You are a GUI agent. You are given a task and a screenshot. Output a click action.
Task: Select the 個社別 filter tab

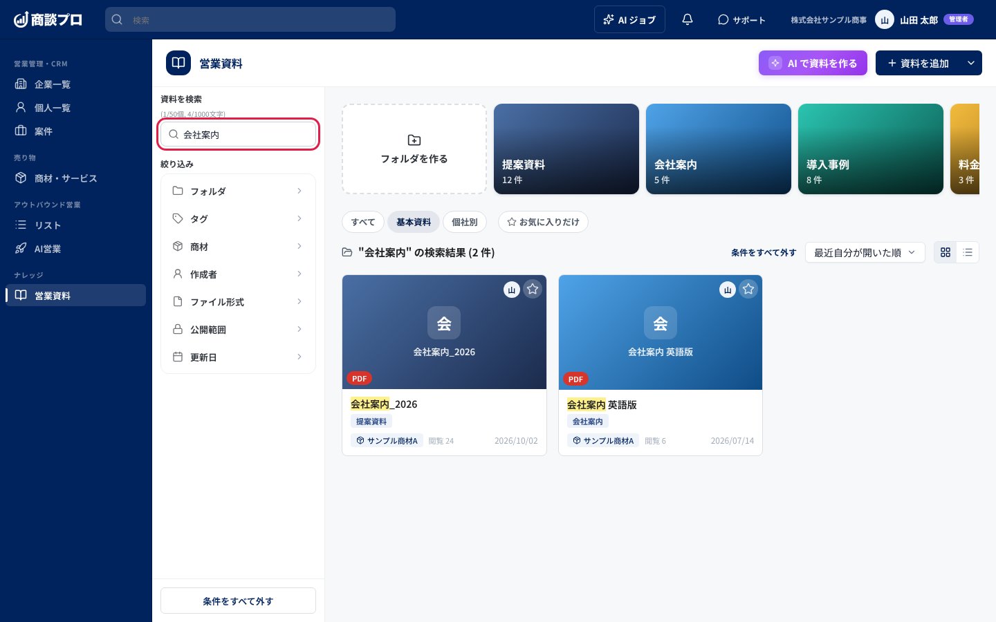point(465,222)
